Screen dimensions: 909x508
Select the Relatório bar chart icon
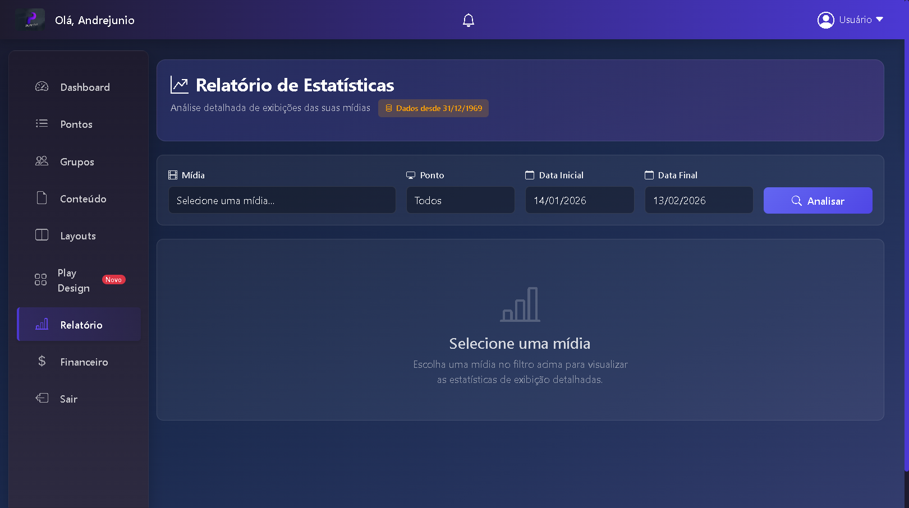(42, 324)
